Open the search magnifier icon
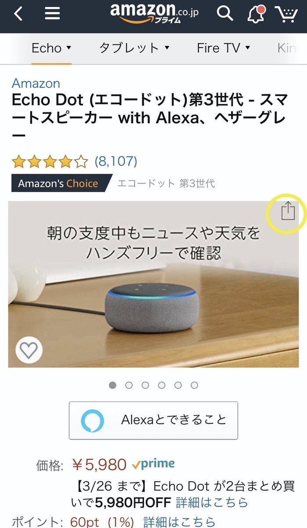The height and width of the screenshot is (528, 307). pos(225,14)
